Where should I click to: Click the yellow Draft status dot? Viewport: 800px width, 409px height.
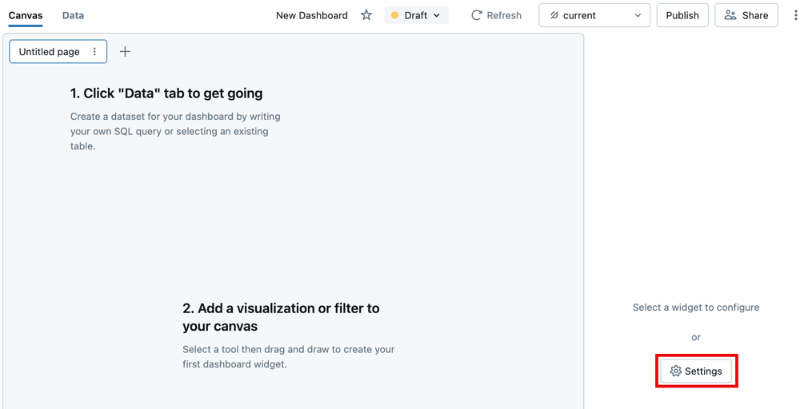click(395, 15)
